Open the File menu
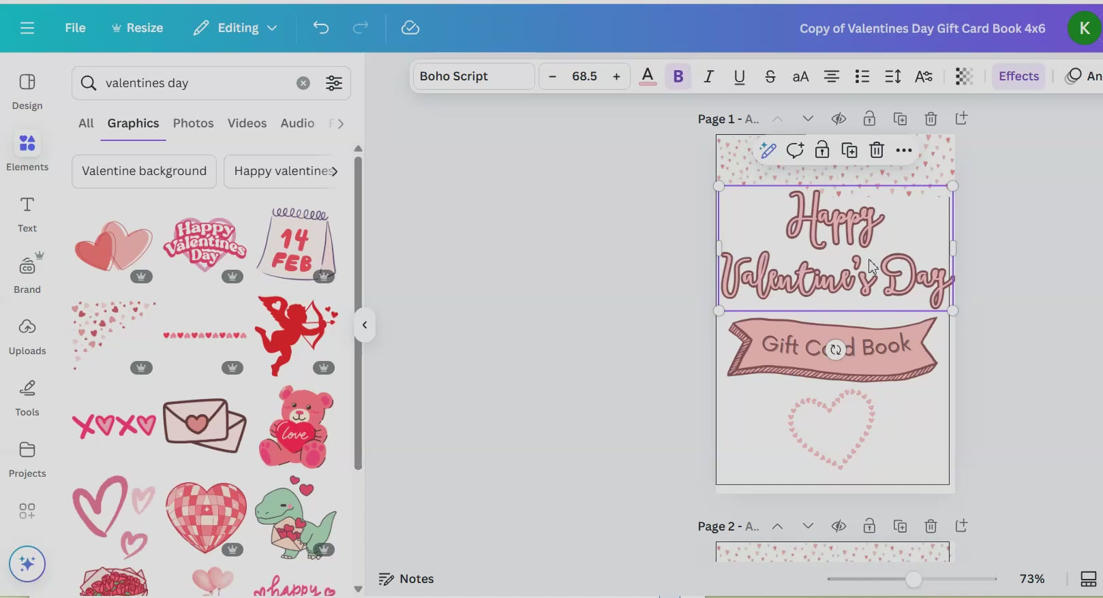Viewport: 1103px width, 598px height. (75, 28)
